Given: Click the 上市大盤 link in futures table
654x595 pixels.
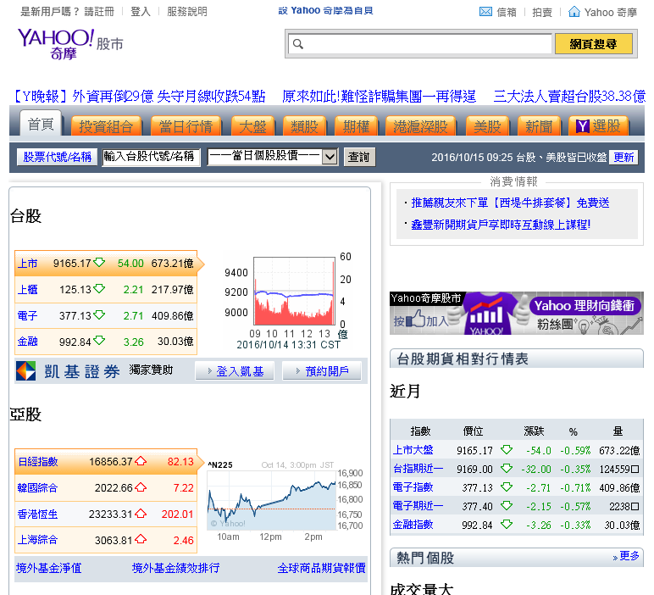Looking at the screenshot, I should [413, 450].
